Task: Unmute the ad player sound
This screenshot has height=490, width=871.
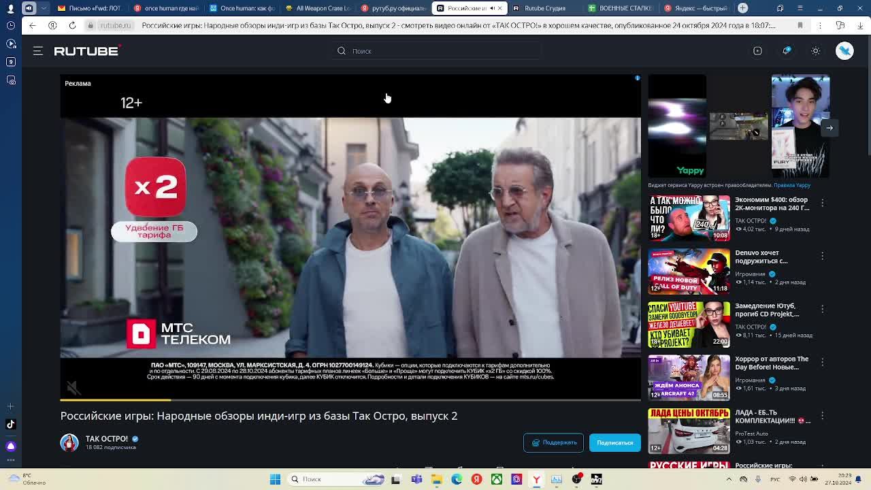Action: pyautogui.click(x=73, y=387)
